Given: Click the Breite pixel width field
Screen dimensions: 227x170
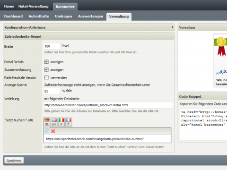Looking at the screenshot, I should pos(52,46).
